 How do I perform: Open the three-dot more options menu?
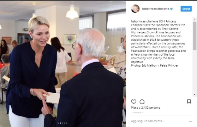click(x=190, y=121)
